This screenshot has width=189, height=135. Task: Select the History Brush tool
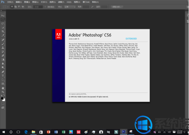point(3,52)
